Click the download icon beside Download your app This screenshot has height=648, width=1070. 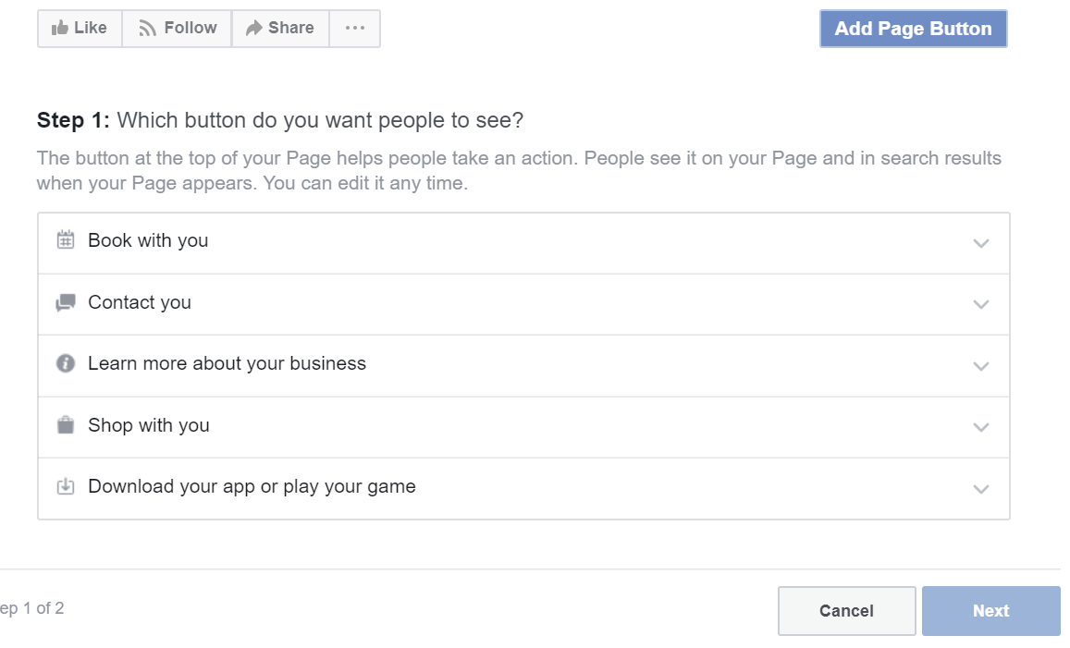click(x=66, y=486)
